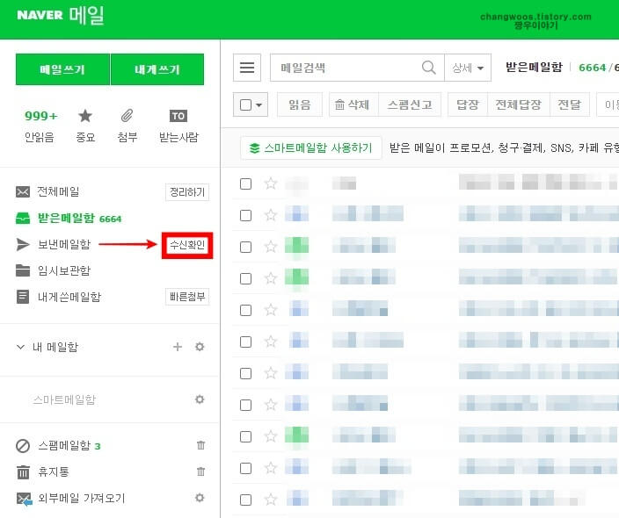Image resolution: width=619 pixels, height=518 pixels.
Task: Filter attachments with paperclip icon
Action: pyautogui.click(x=127, y=116)
